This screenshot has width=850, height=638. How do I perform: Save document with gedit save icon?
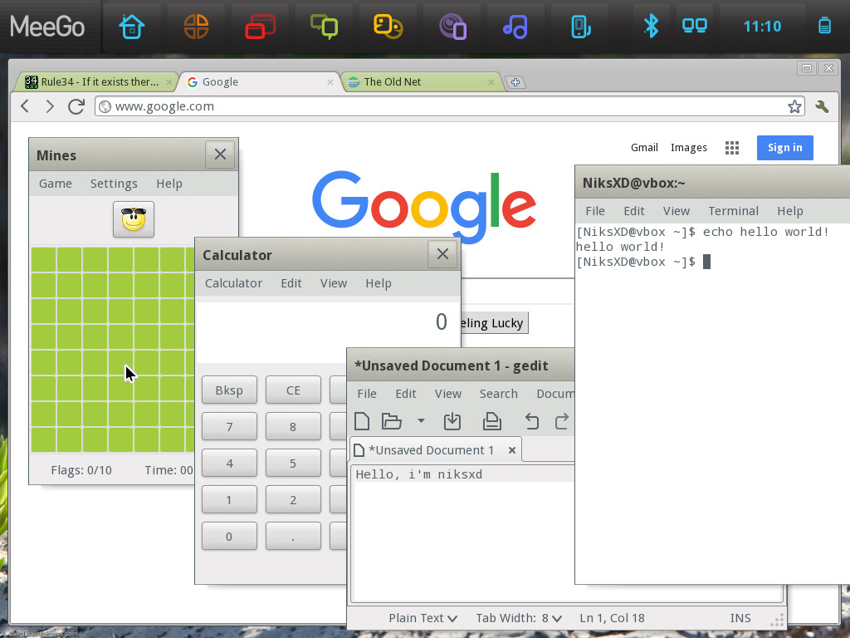pyautogui.click(x=452, y=421)
